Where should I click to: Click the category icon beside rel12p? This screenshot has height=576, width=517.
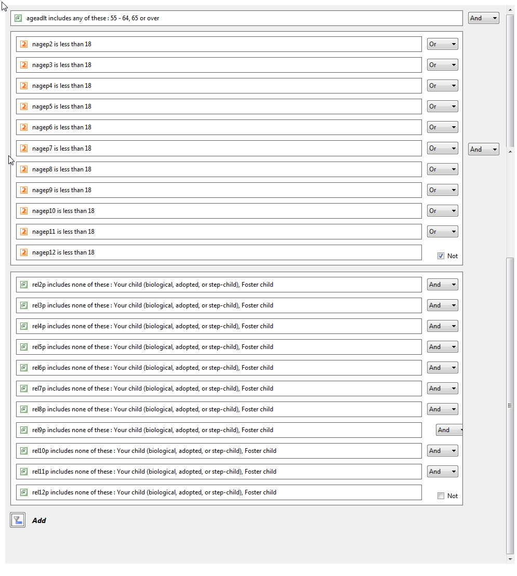(x=24, y=492)
